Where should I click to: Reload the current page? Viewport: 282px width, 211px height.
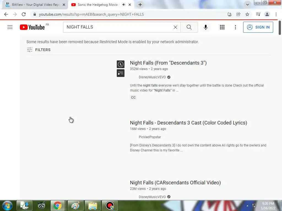[24, 14]
